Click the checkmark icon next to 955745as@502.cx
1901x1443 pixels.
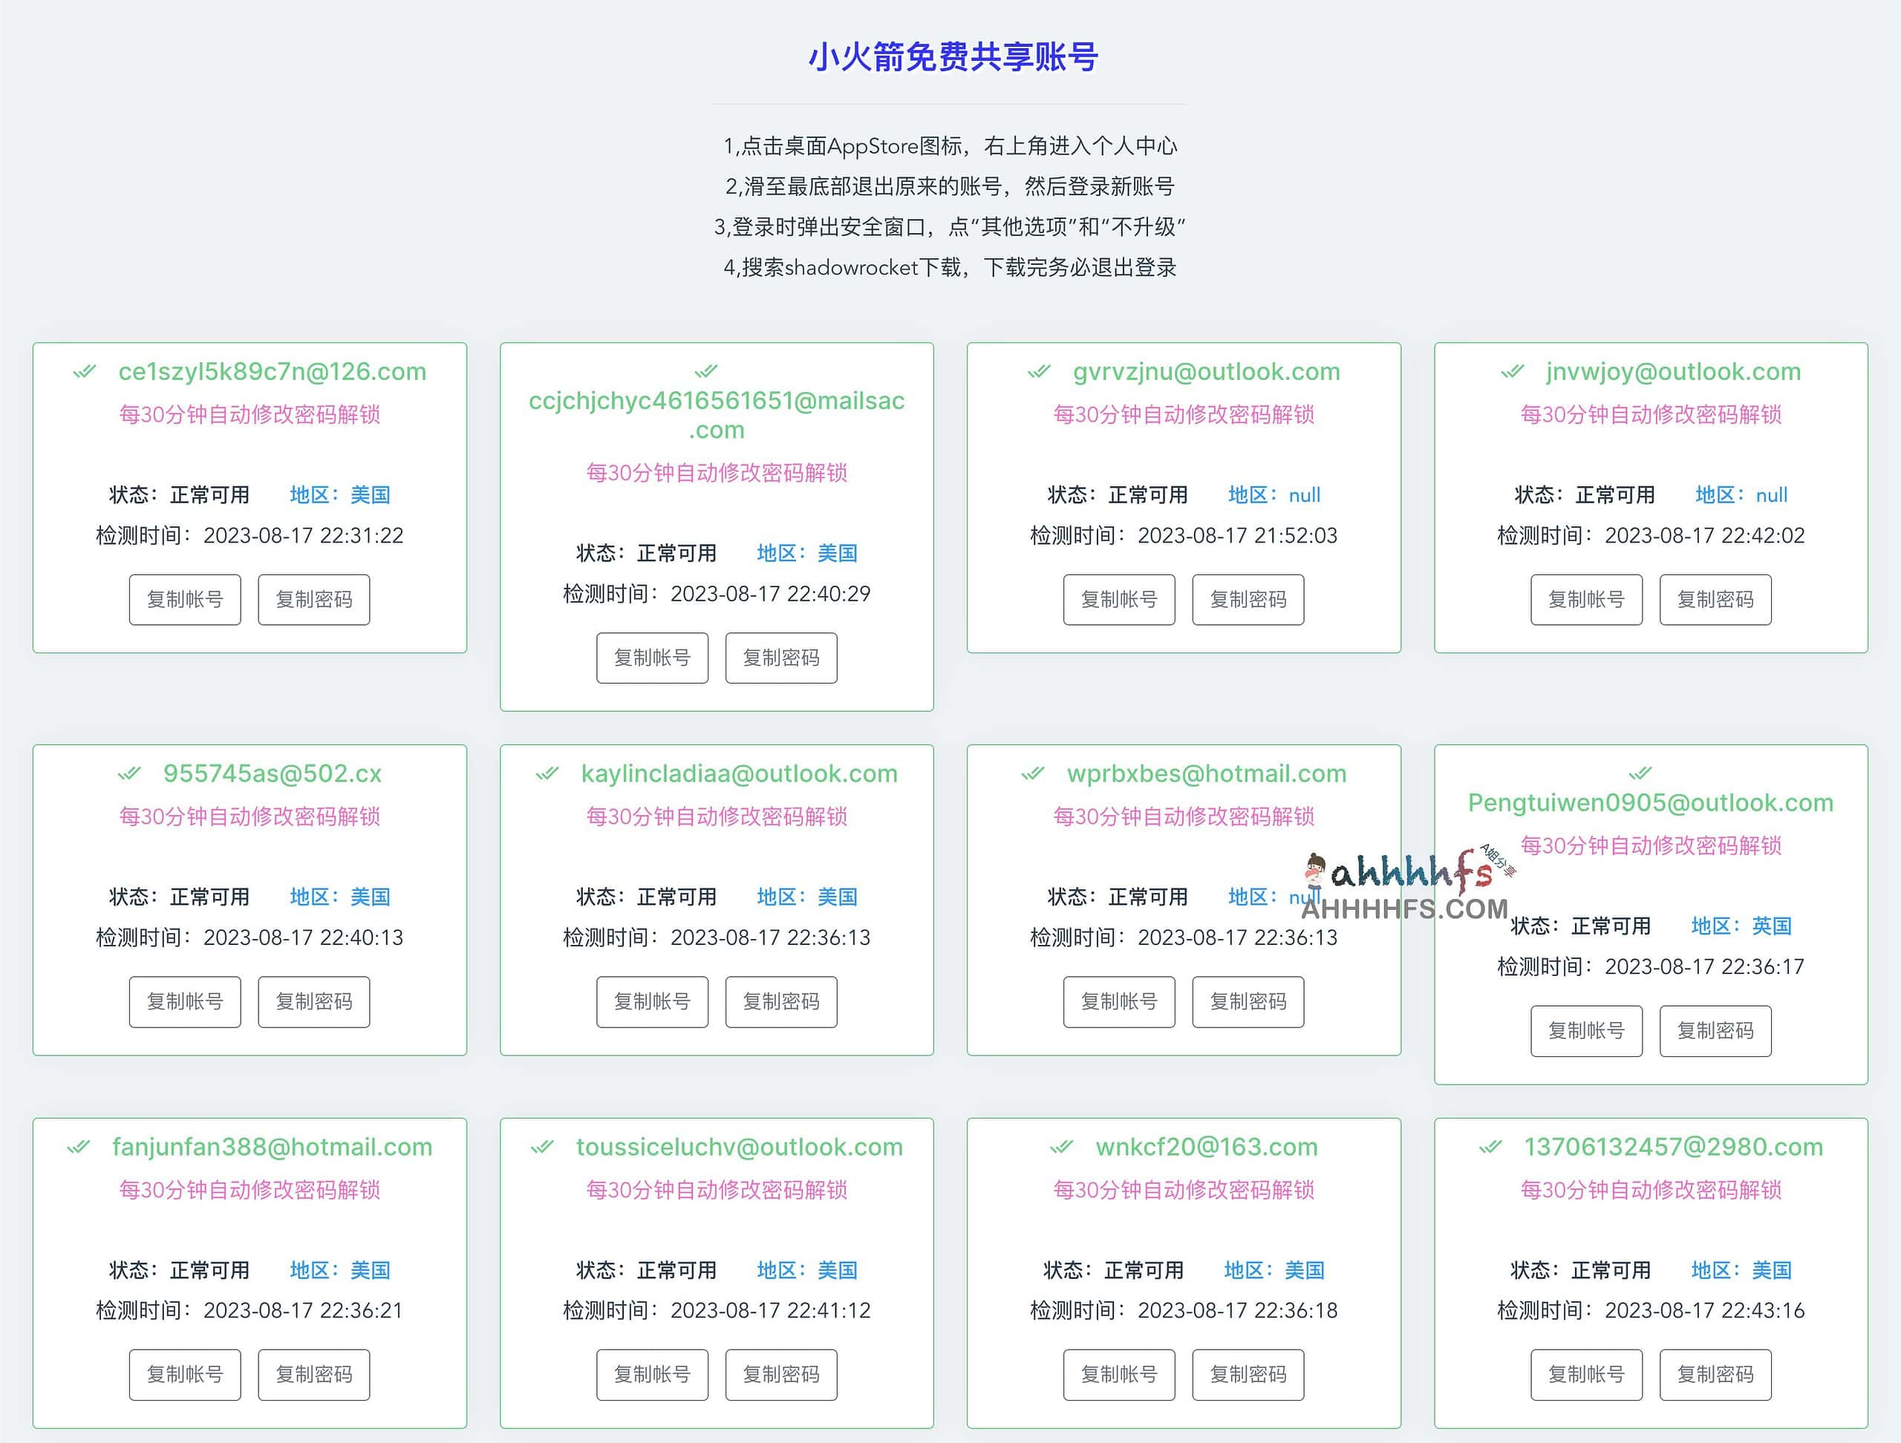pos(130,774)
